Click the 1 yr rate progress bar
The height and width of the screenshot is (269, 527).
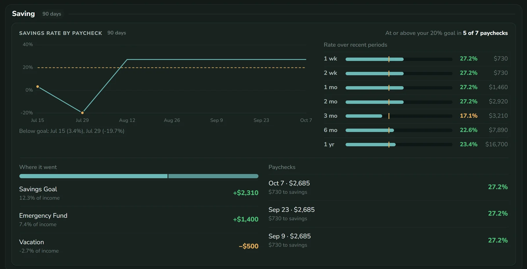[399, 144]
